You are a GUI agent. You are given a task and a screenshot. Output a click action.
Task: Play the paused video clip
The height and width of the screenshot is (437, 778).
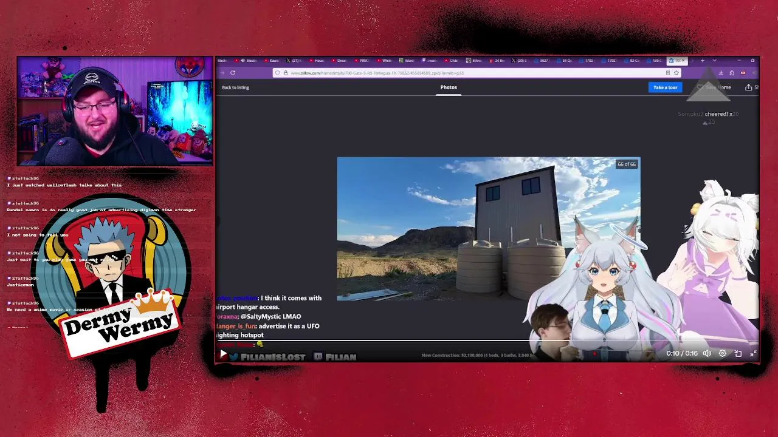[223, 354]
